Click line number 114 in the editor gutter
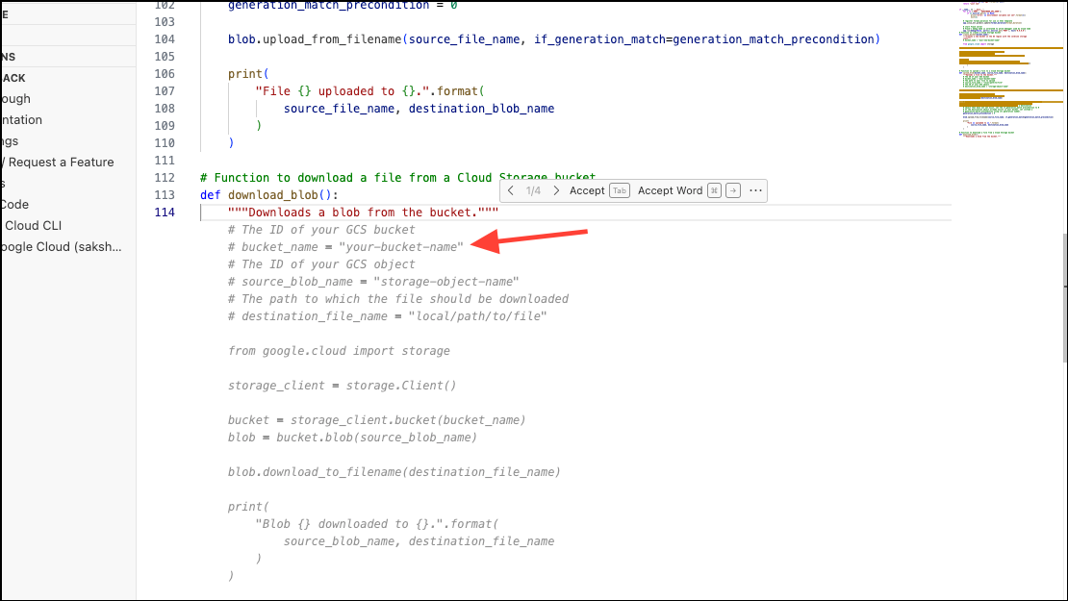This screenshot has height=601, width=1068. (164, 212)
